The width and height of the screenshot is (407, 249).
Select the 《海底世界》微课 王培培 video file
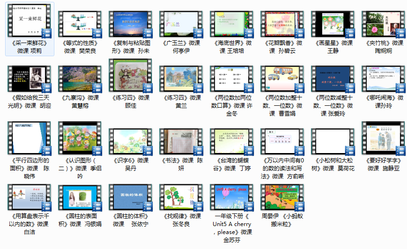231,24
